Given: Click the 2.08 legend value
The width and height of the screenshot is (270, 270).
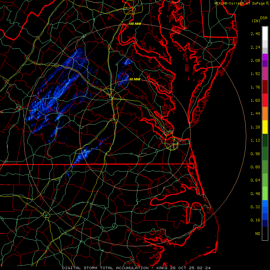Looking at the screenshot, I should coord(255,60).
